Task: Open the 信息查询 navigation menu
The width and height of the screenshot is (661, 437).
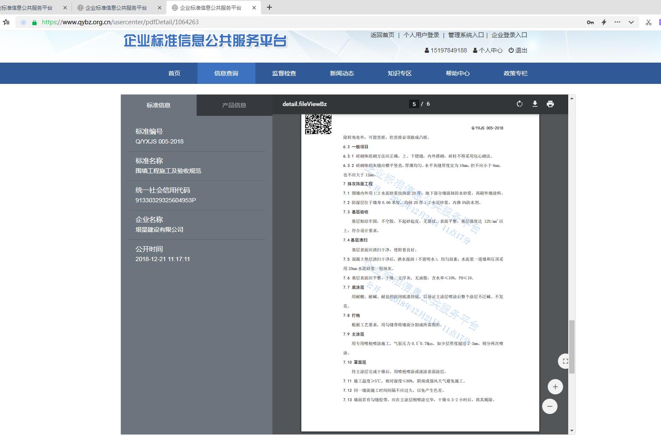Action: 226,73
